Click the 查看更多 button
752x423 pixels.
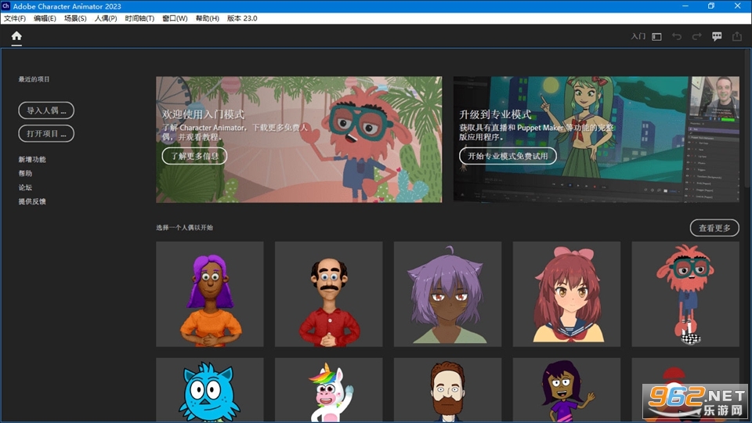[714, 228]
